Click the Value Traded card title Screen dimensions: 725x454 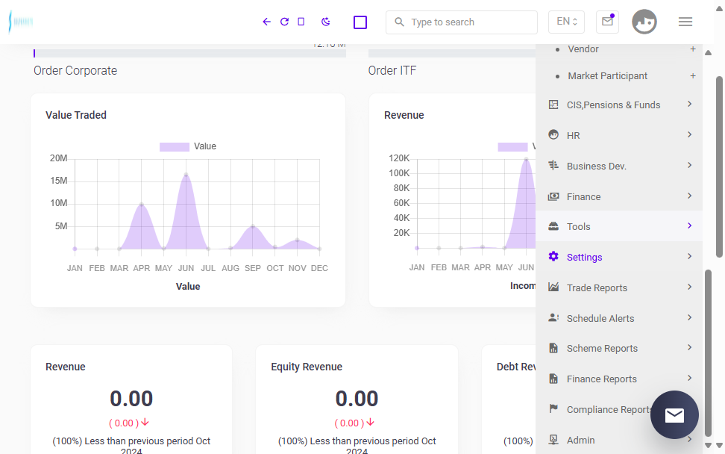[76, 115]
